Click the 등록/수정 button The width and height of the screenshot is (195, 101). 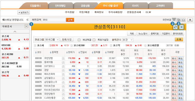click(67, 40)
